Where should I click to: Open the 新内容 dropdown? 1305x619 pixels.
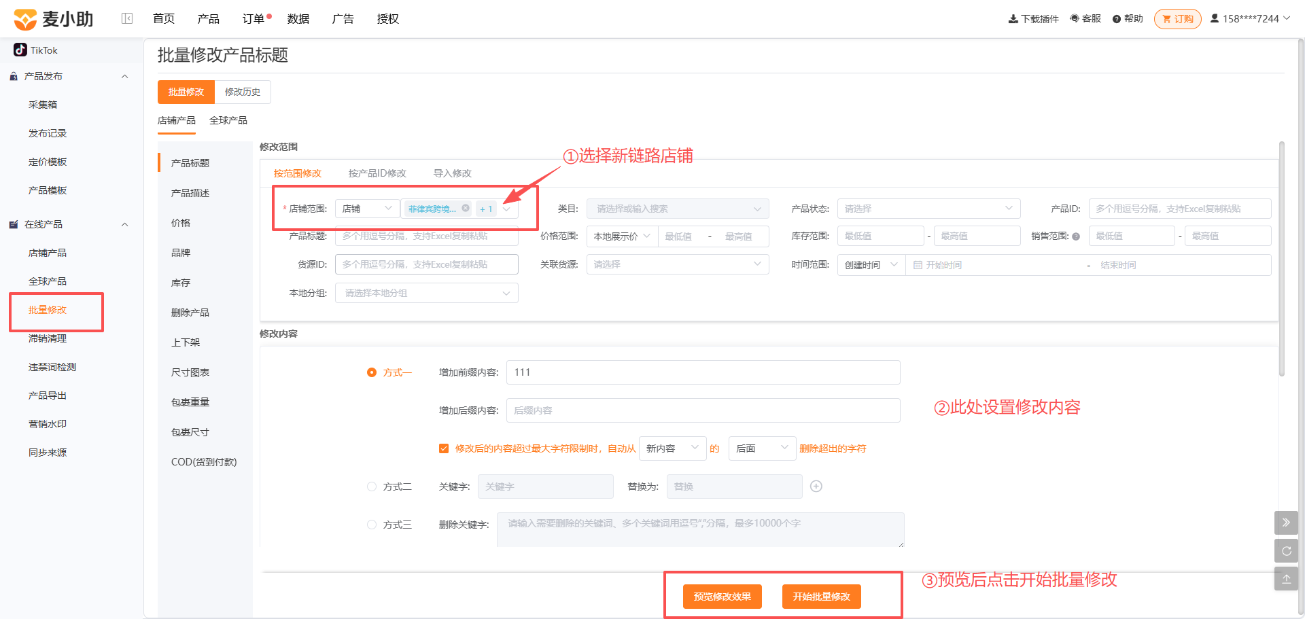[x=672, y=448]
